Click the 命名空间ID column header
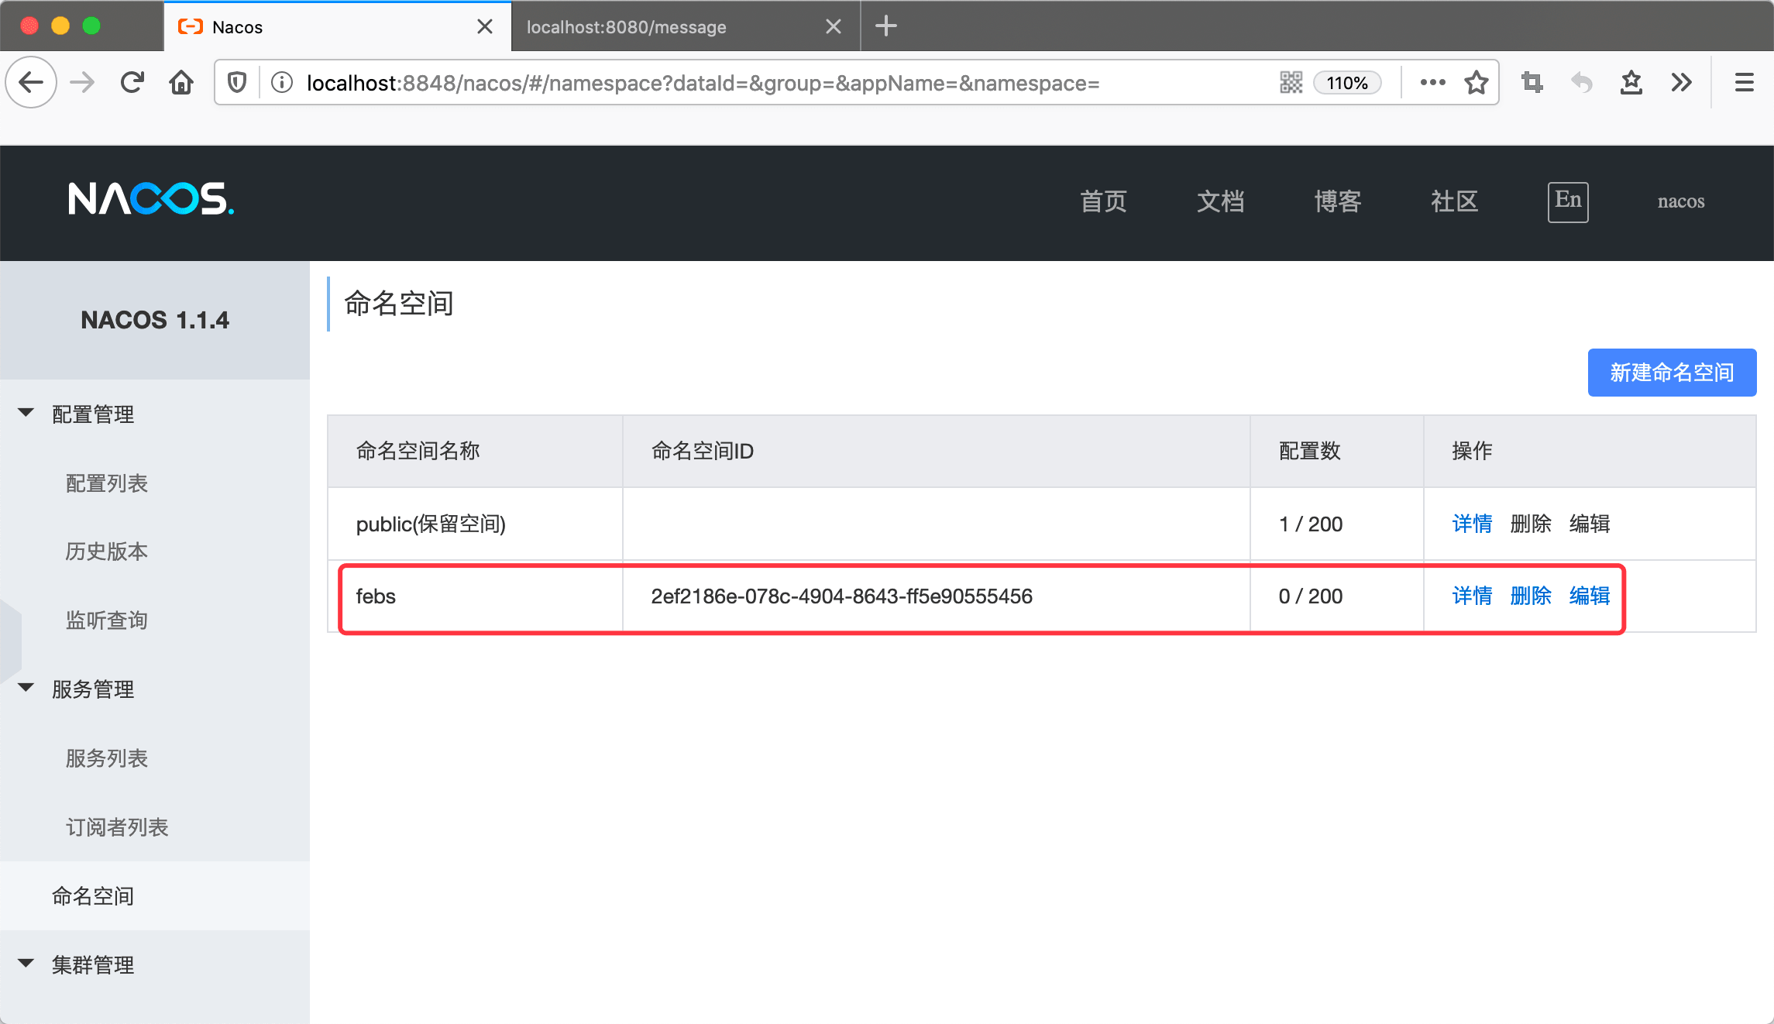The image size is (1774, 1024). coord(936,451)
